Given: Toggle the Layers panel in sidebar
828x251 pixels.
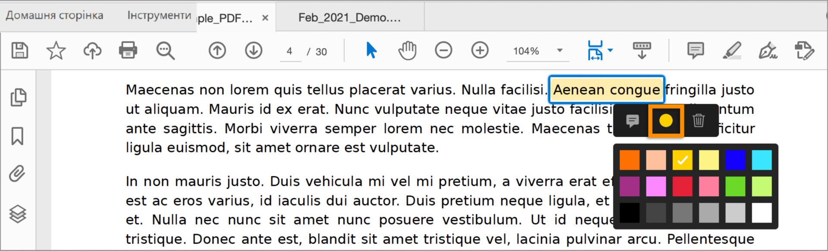Looking at the screenshot, I should pyautogui.click(x=18, y=214).
